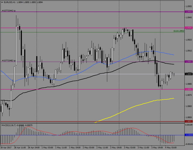
Task: Click the 0.00109 MACD scale value
Action: click(x=189, y=125)
